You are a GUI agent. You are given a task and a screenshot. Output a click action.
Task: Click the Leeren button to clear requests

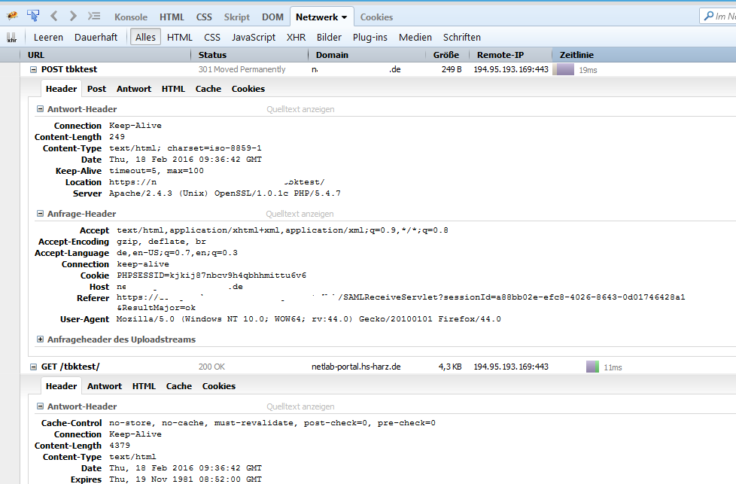pyautogui.click(x=48, y=37)
